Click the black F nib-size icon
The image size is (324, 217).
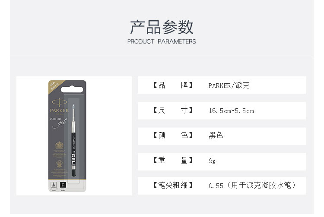[63, 185]
